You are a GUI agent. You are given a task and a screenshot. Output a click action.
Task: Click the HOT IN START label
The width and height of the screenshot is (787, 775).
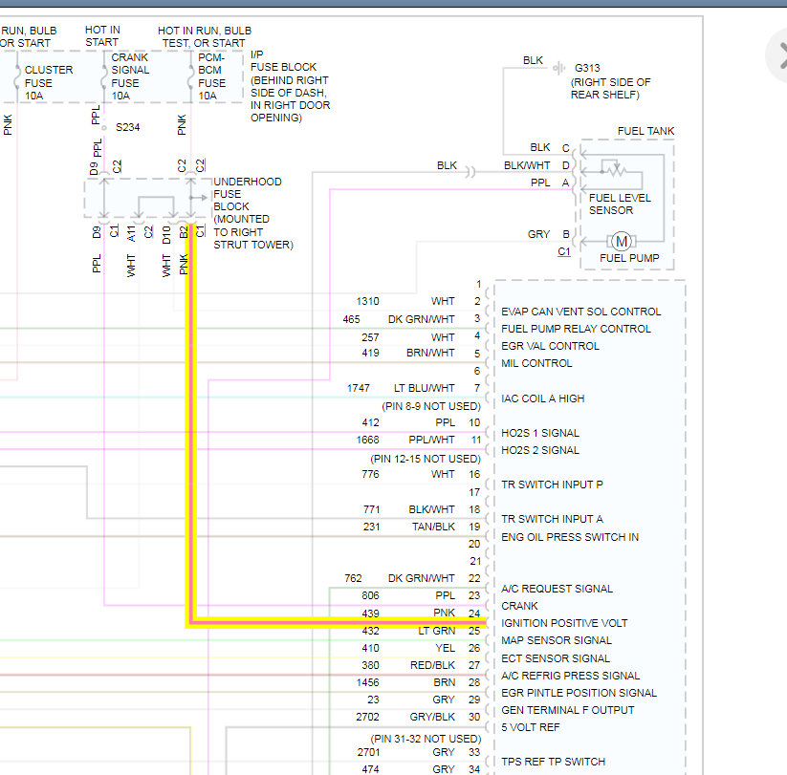click(x=102, y=35)
